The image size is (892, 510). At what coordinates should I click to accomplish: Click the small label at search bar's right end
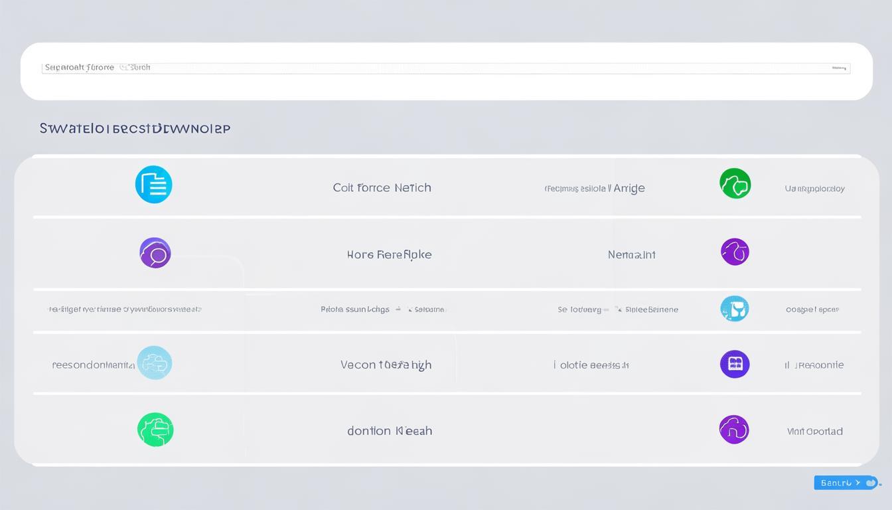(840, 68)
